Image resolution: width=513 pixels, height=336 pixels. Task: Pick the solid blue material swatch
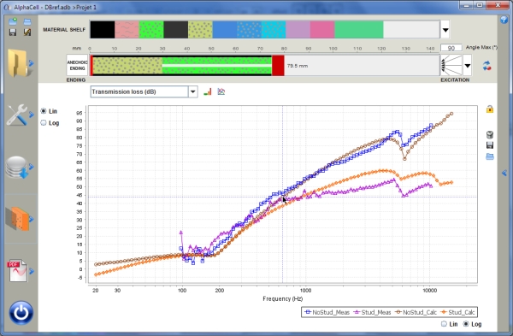pyautogui.click(x=225, y=30)
